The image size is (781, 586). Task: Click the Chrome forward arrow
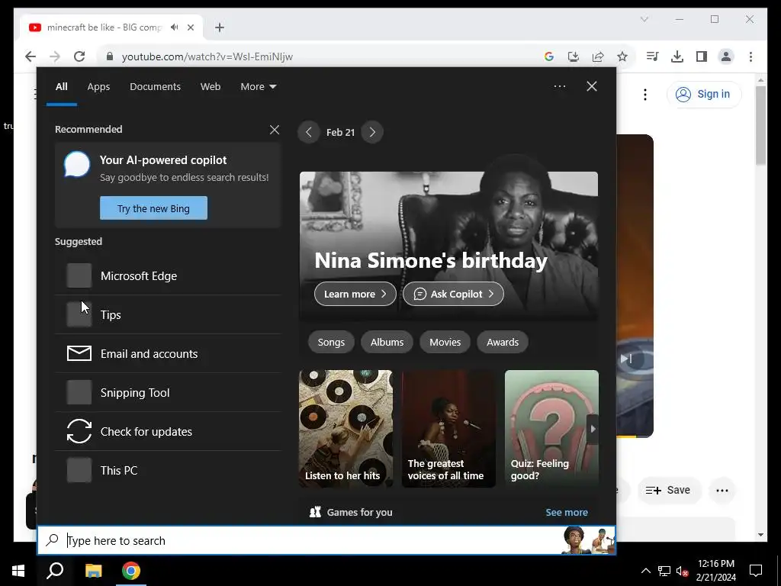pyautogui.click(x=55, y=56)
